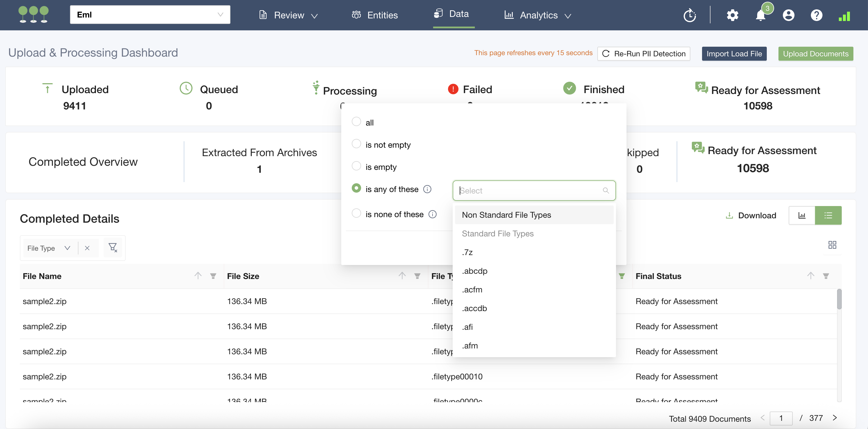Screen dimensions: 868x429
Task: Click the Upload Documents button
Action: click(x=815, y=54)
